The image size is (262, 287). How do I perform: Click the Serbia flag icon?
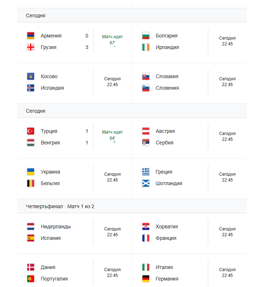(146, 143)
